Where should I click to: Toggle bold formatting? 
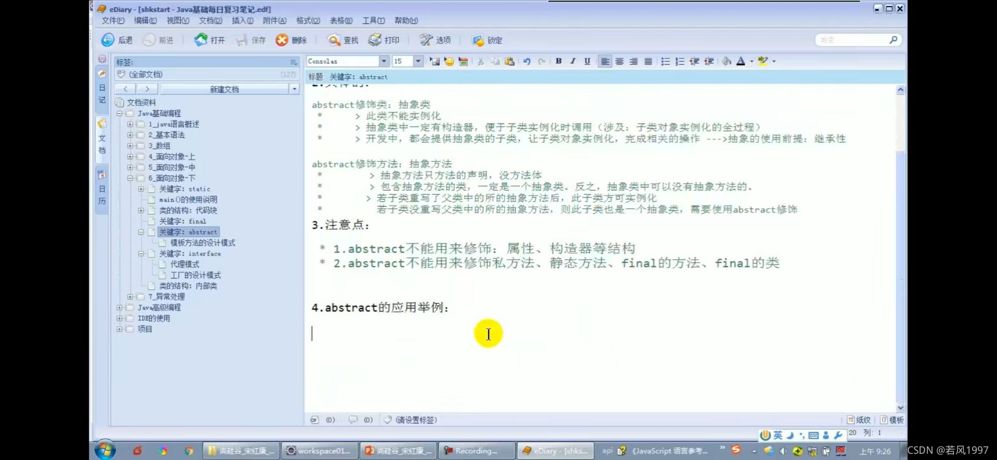(559, 61)
